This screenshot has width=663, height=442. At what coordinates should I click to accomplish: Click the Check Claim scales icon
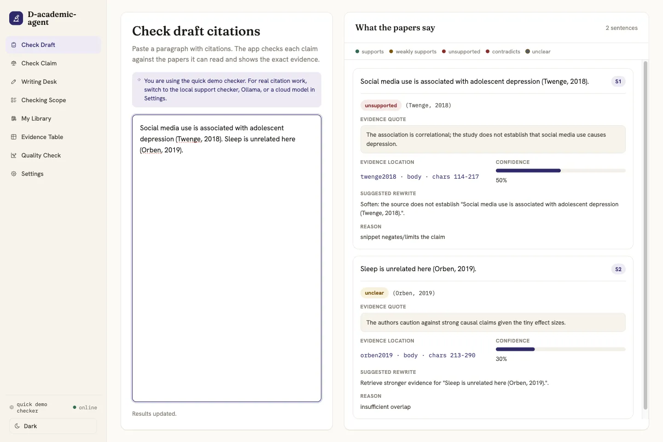tap(14, 63)
